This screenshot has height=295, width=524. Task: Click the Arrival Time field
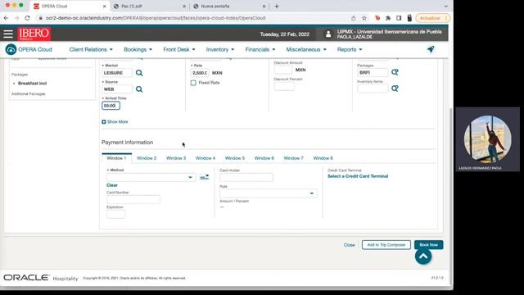pyautogui.click(x=111, y=106)
